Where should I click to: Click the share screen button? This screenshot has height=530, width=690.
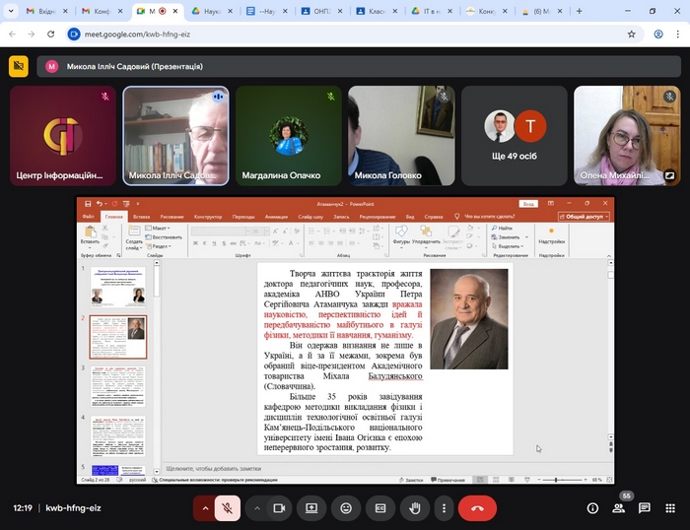tap(311, 508)
